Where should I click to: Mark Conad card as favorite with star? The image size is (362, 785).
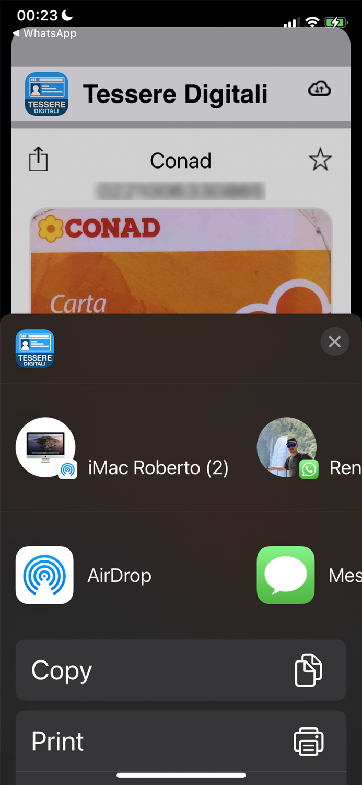[x=320, y=160]
